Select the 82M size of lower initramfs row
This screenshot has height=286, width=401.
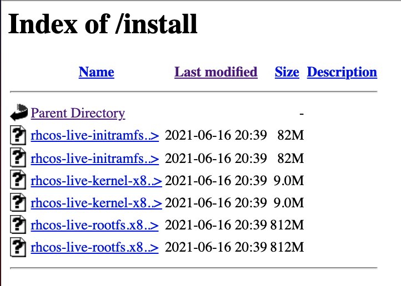291,159
